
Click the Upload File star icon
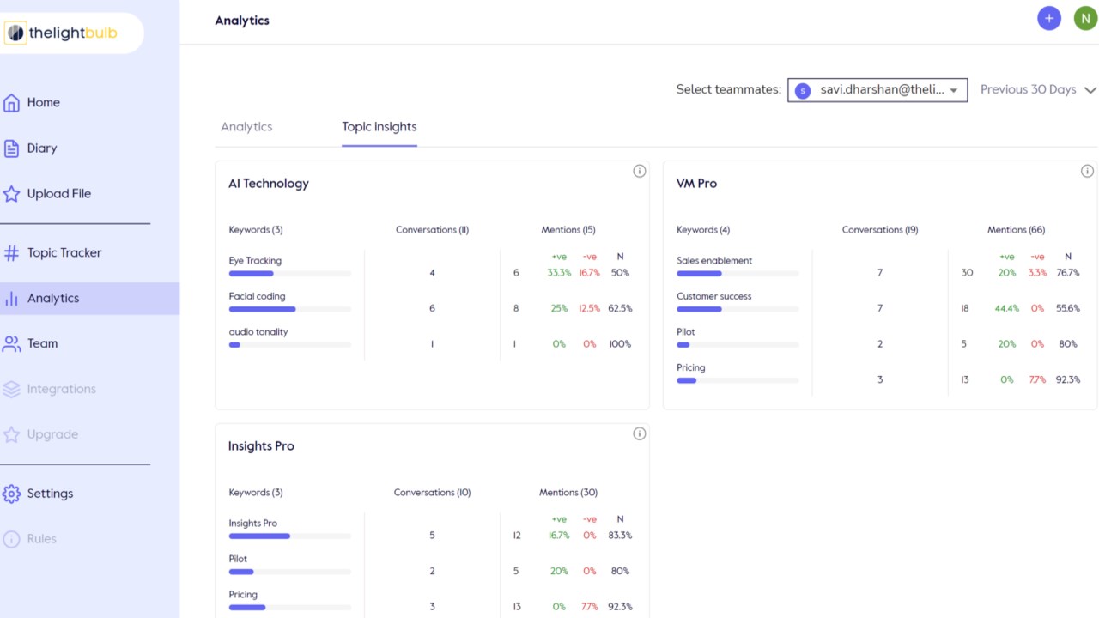pyautogui.click(x=11, y=194)
